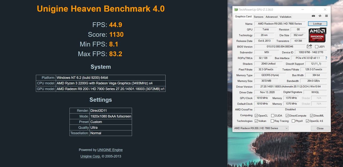
Task: Click the BIOS share/export arrow icon
Action: [310, 46]
